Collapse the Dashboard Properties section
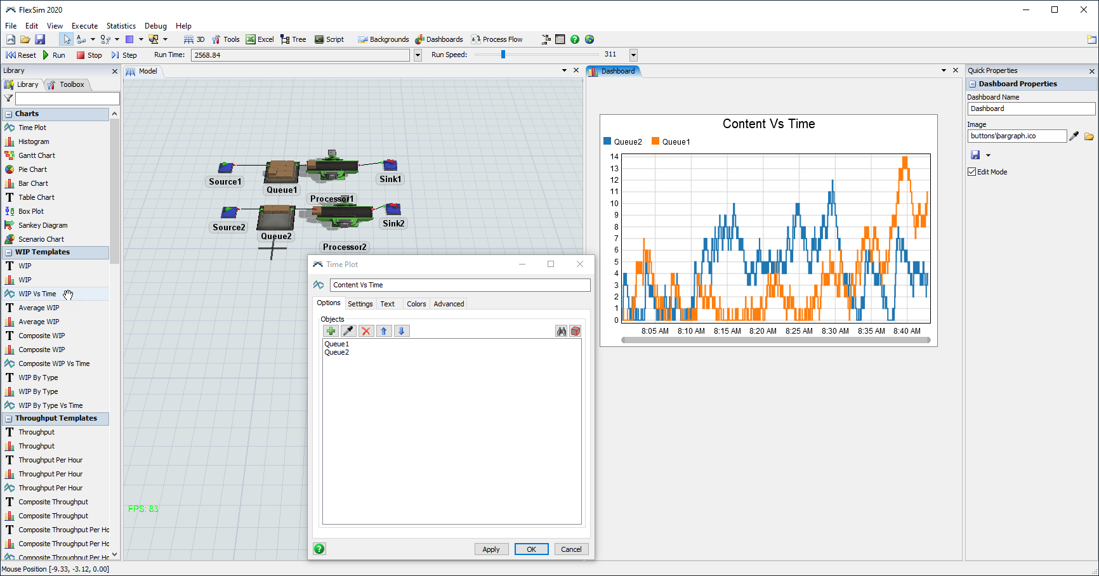Screen dimensions: 1099x576 pyautogui.click(x=973, y=84)
